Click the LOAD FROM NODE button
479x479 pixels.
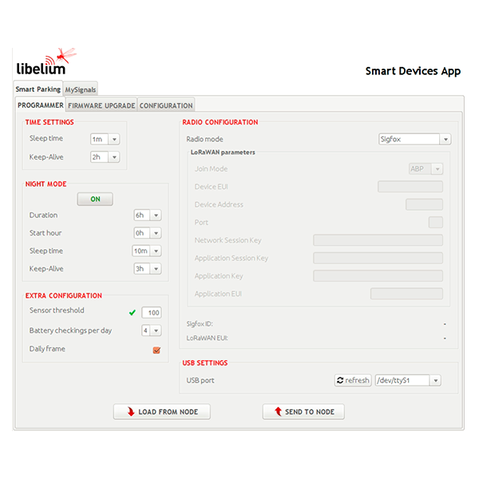[162, 412]
